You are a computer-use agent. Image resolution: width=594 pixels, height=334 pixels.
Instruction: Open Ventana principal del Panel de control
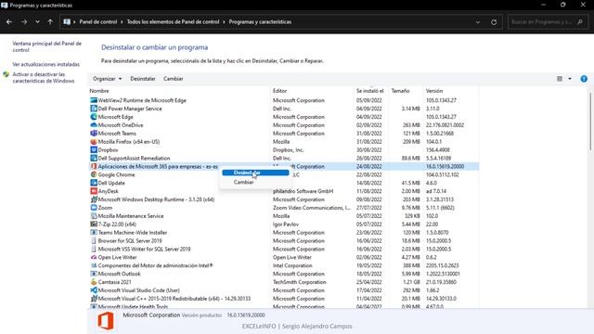(47, 46)
